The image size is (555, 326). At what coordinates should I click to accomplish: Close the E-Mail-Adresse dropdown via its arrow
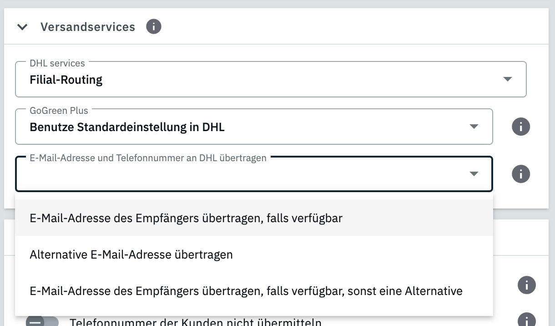[474, 174]
